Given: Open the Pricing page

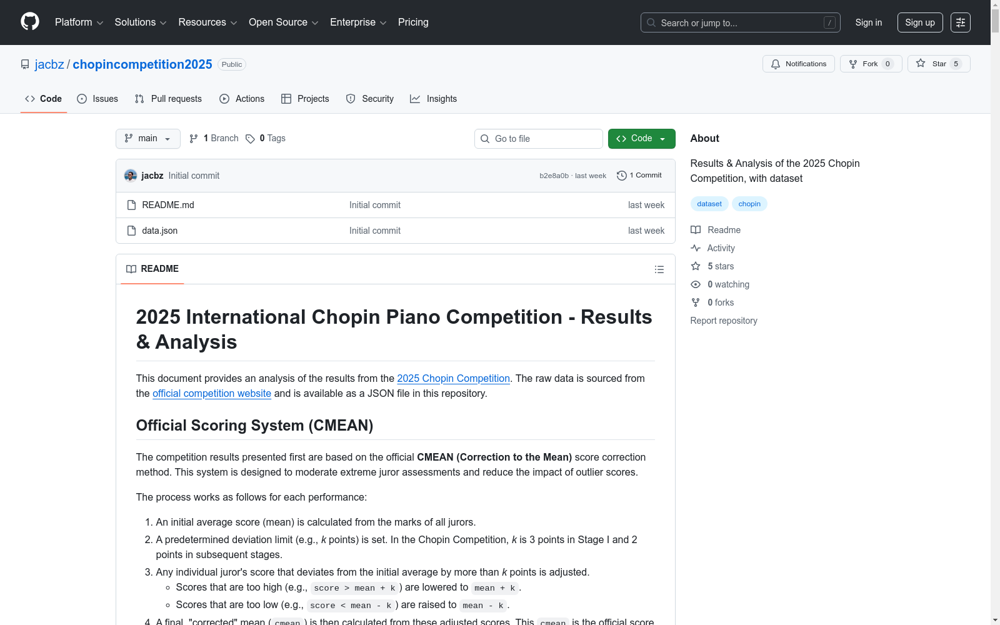Looking at the screenshot, I should click(x=413, y=22).
